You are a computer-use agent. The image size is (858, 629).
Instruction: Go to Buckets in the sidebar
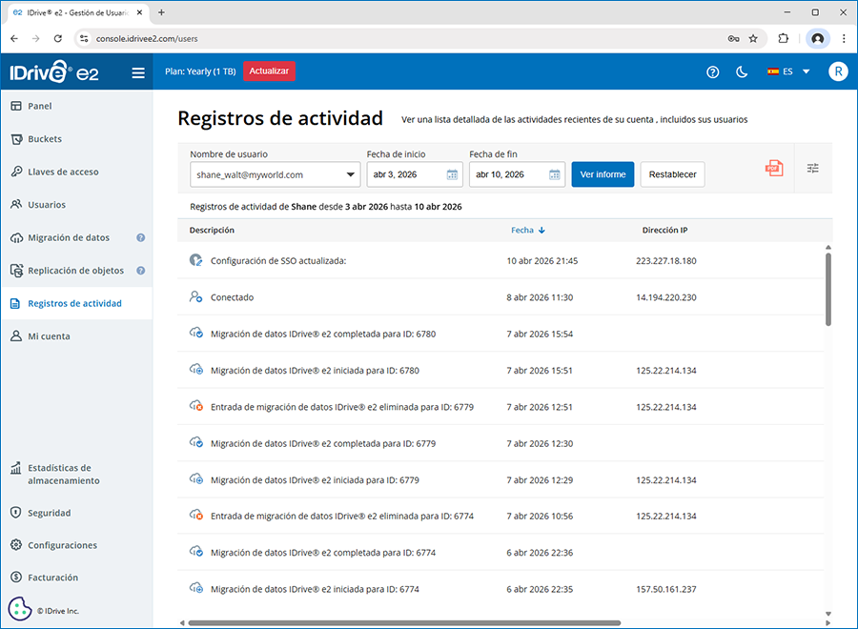pos(45,139)
